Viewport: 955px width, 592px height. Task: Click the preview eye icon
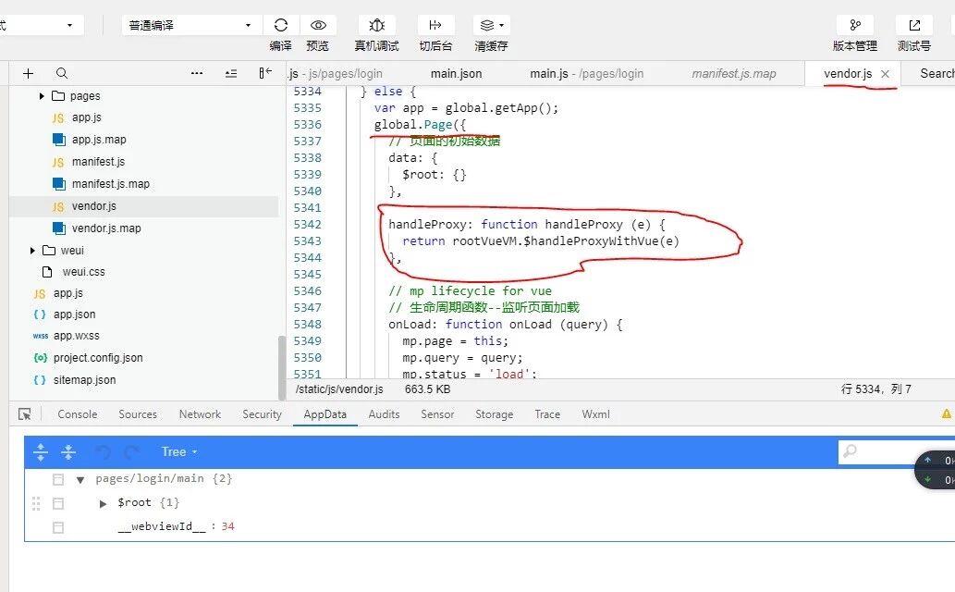click(318, 25)
